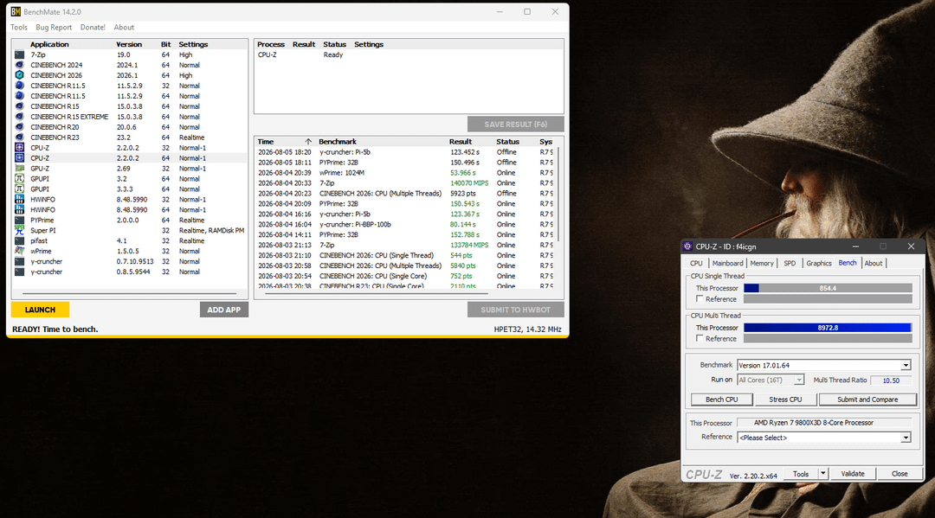This screenshot has width=935, height=518.
Task: Click the CPU-Z Tools button
Action: [x=801, y=474]
